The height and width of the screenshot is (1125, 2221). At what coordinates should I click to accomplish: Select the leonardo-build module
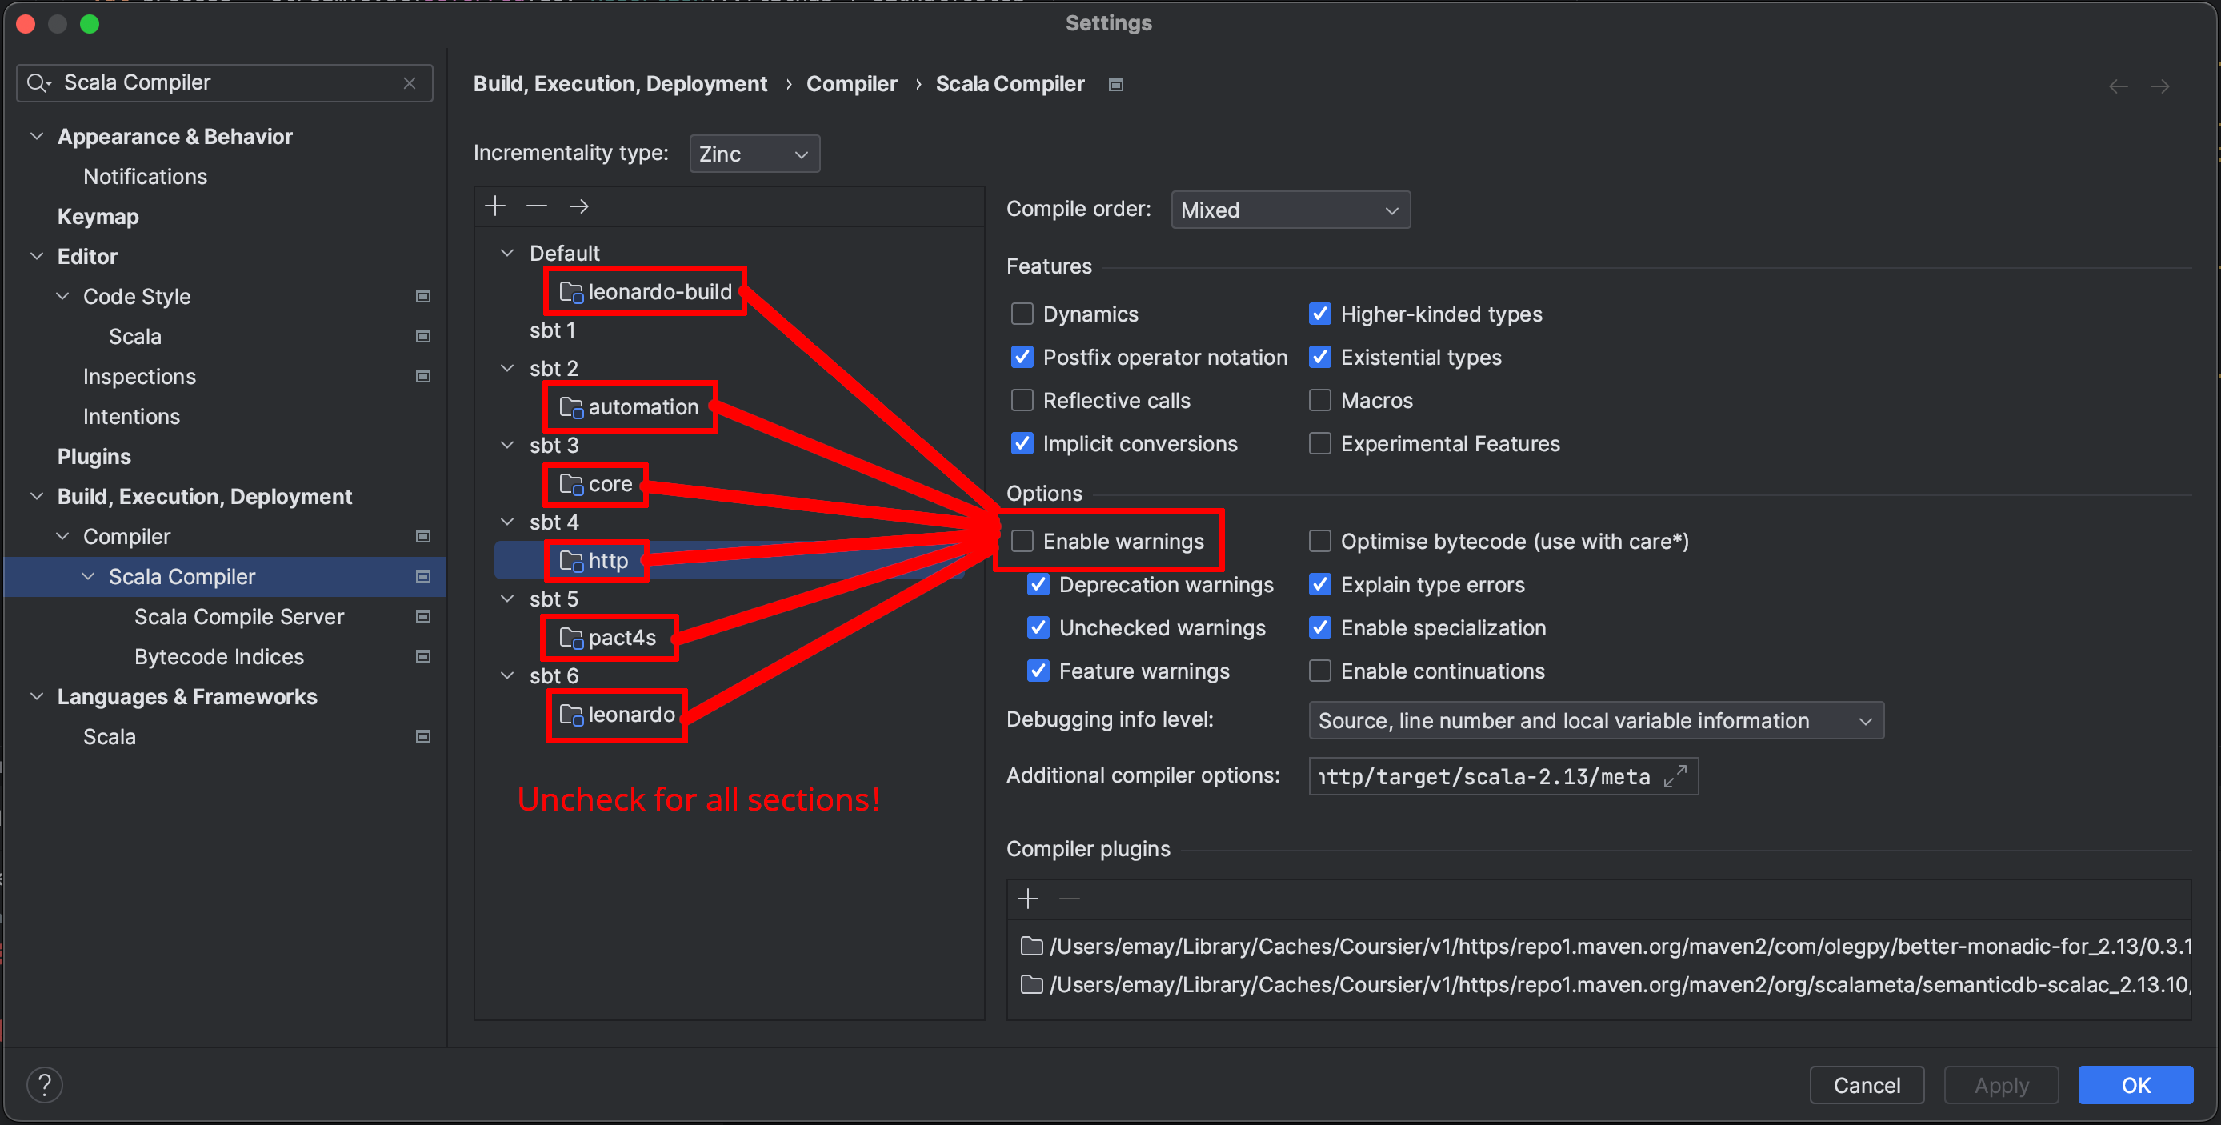click(x=658, y=292)
